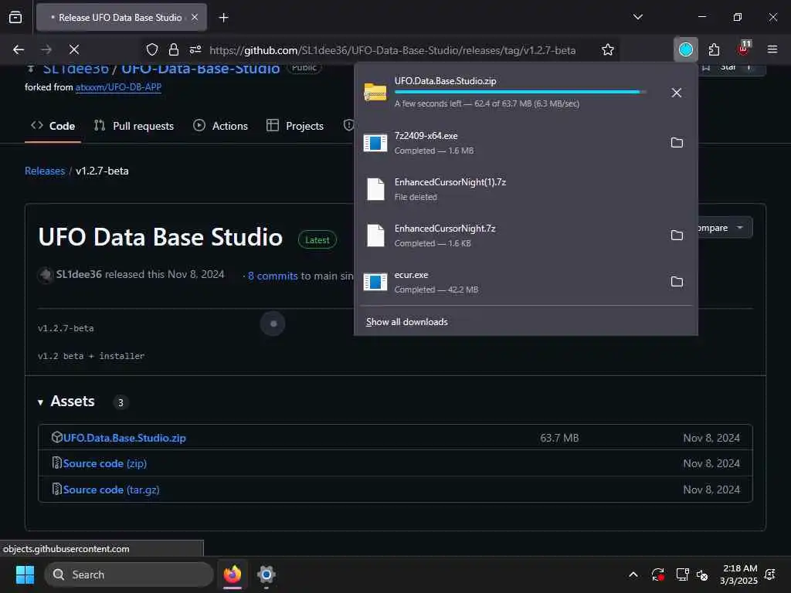This screenshot has height=593, width=791.
Task: Click the GitHub URL address field
Action: pos(392,50)
